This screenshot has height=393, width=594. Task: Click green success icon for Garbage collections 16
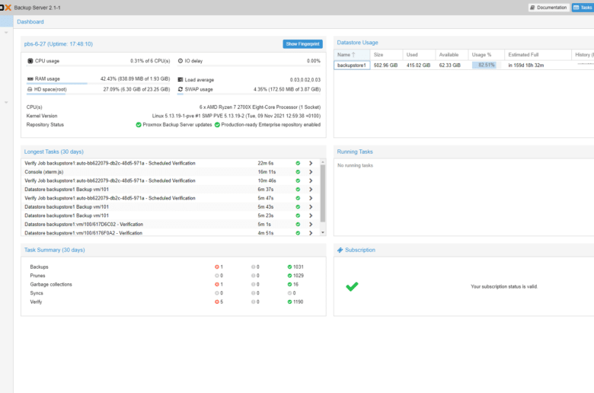tap(289, 284)
